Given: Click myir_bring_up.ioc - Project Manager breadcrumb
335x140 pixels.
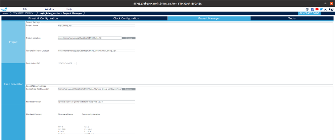Looking at the screenshot, I should click(61, 13).
